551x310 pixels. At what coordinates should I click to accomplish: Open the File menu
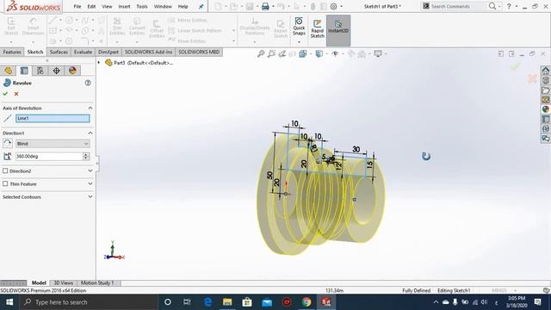(77, 6)
